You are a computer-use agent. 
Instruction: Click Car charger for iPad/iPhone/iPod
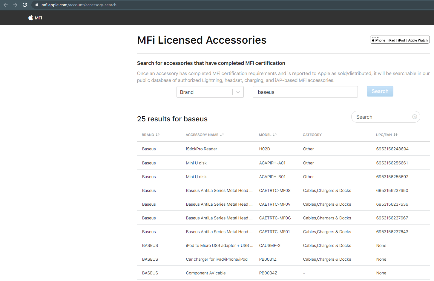coord(217,259)
